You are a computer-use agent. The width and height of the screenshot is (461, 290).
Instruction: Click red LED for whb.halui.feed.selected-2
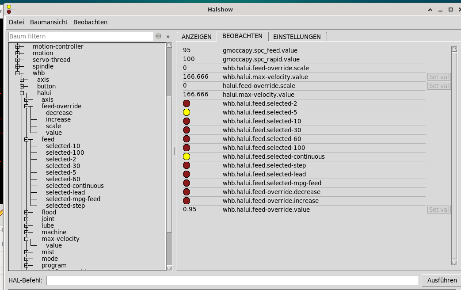[x=187, y=103]
